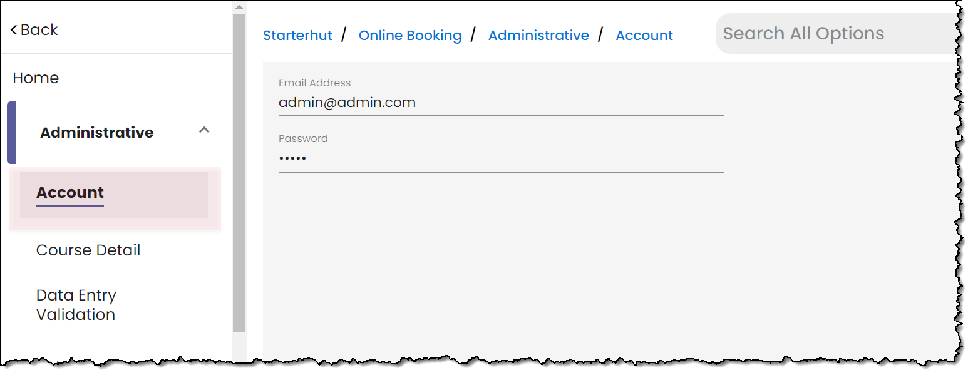Click the Password field label
973x375 pixels.
pyautogui.click(x=303, y=138)
